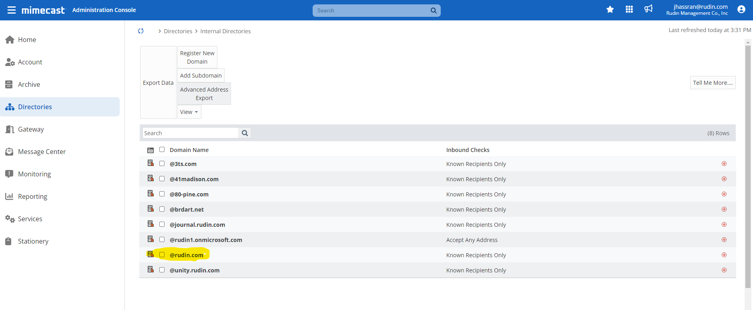Click the favorites star icon
753x310 pixels.
[610, 9]
